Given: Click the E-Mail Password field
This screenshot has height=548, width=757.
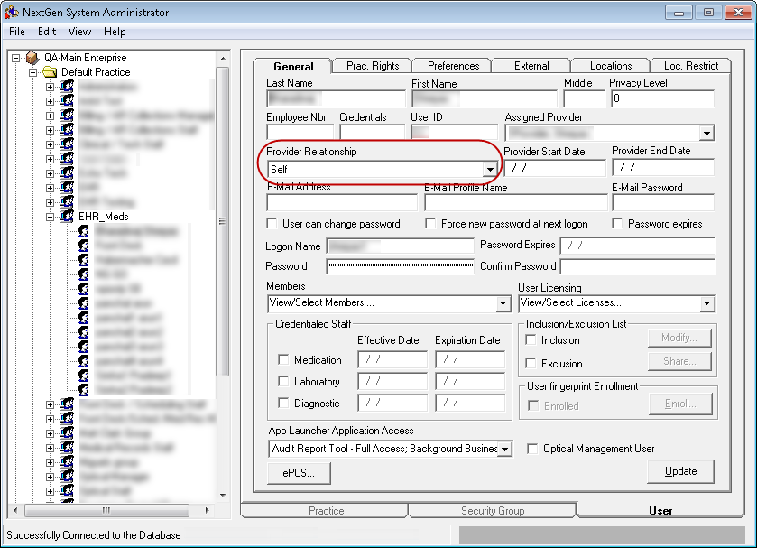Looking at the screenshot, I should [x=663, y=202].
